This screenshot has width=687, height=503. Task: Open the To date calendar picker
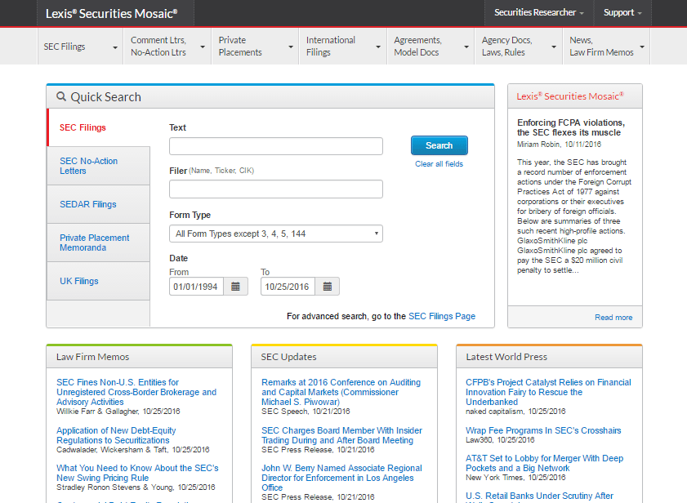(x=328, y=287)
